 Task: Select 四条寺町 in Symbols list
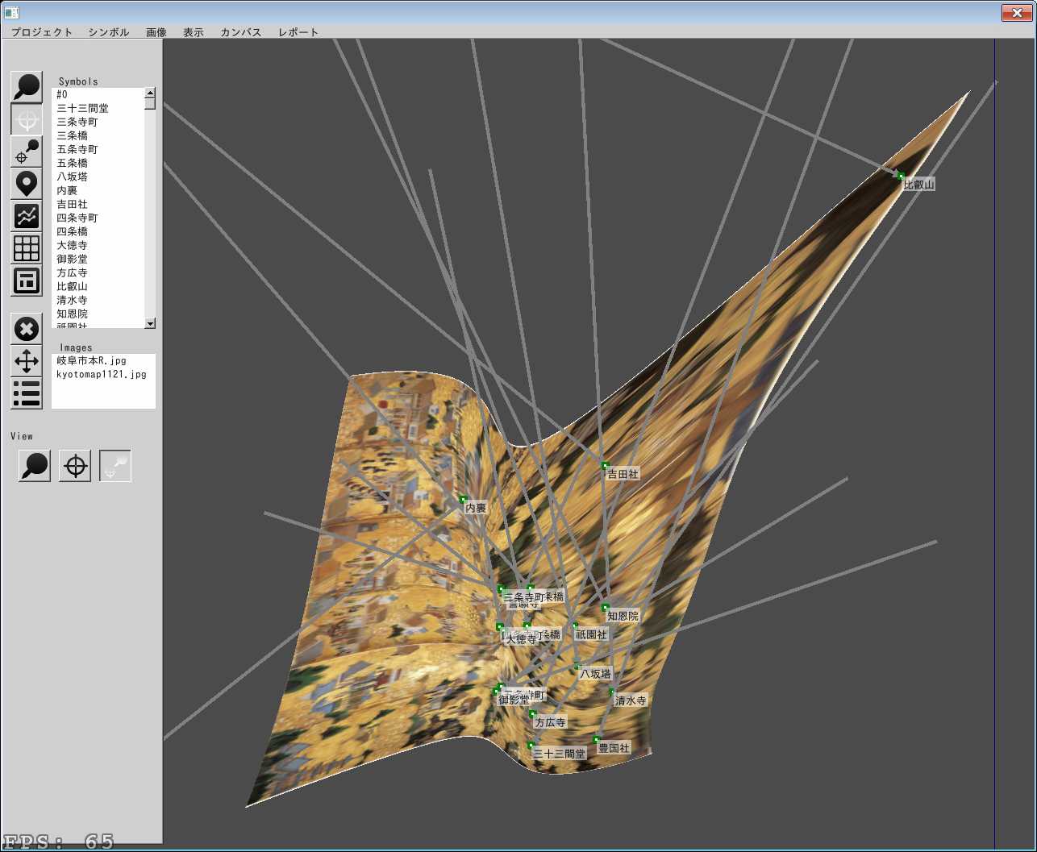tap(98, 218)
